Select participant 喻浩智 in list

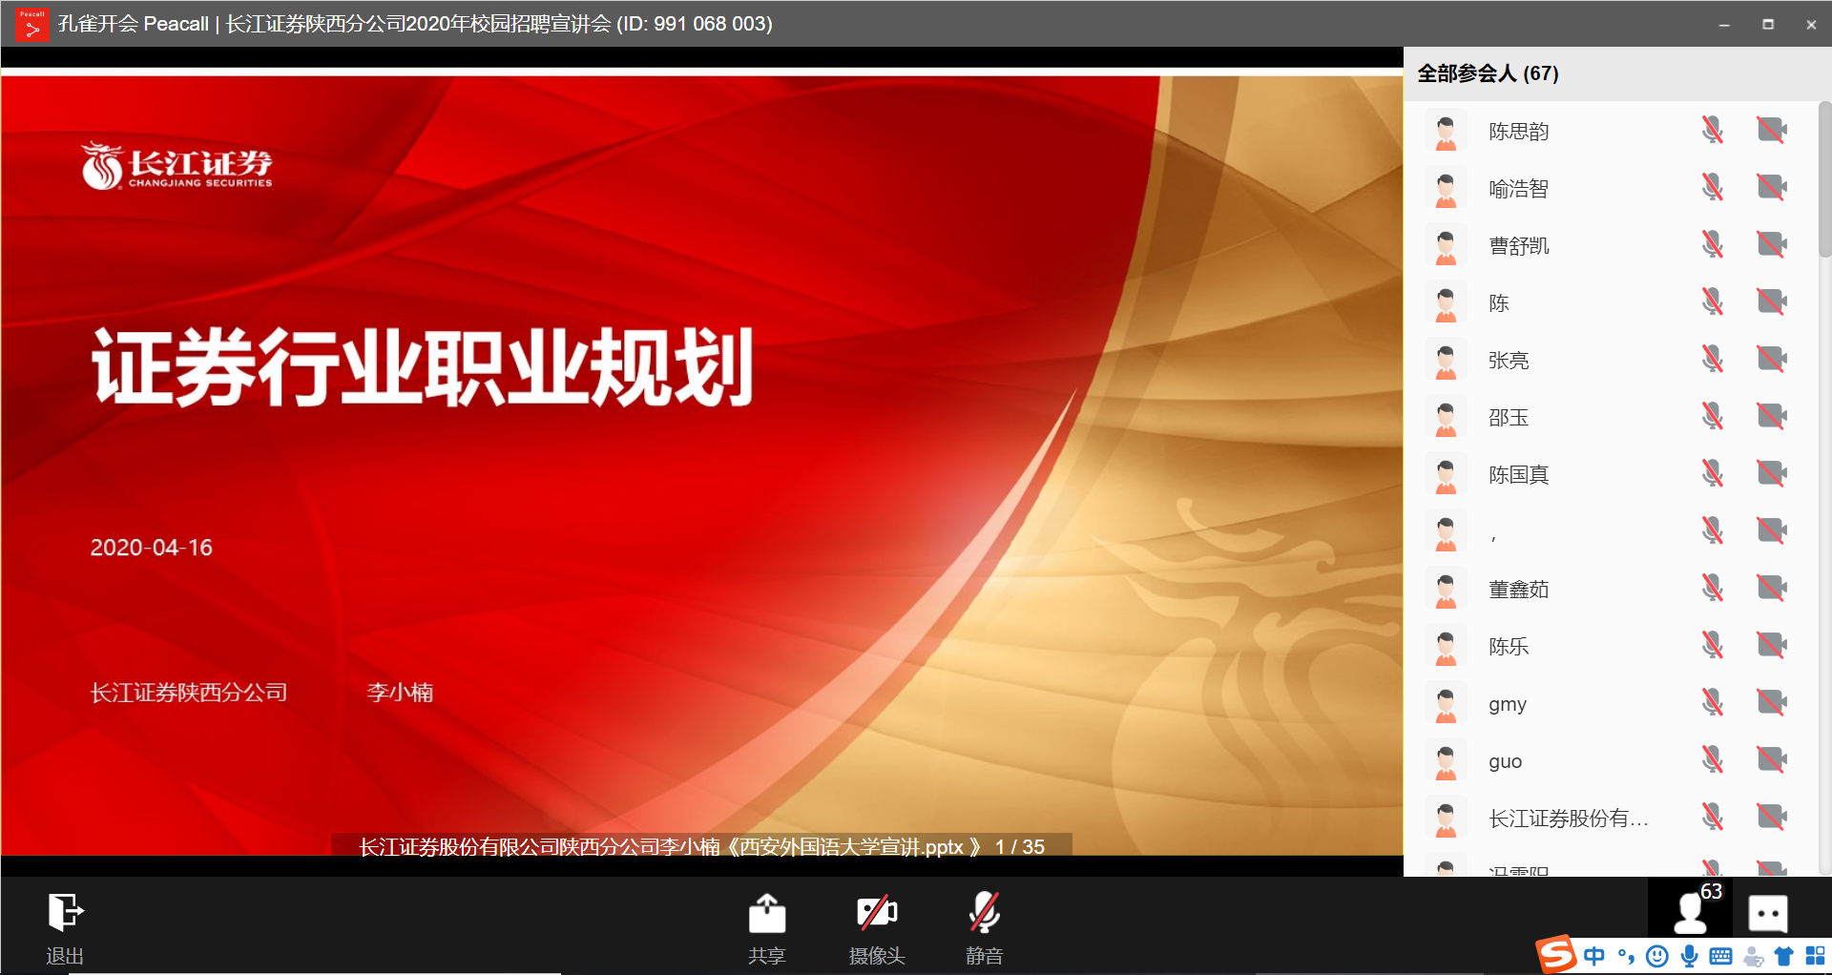(1611, 188)
